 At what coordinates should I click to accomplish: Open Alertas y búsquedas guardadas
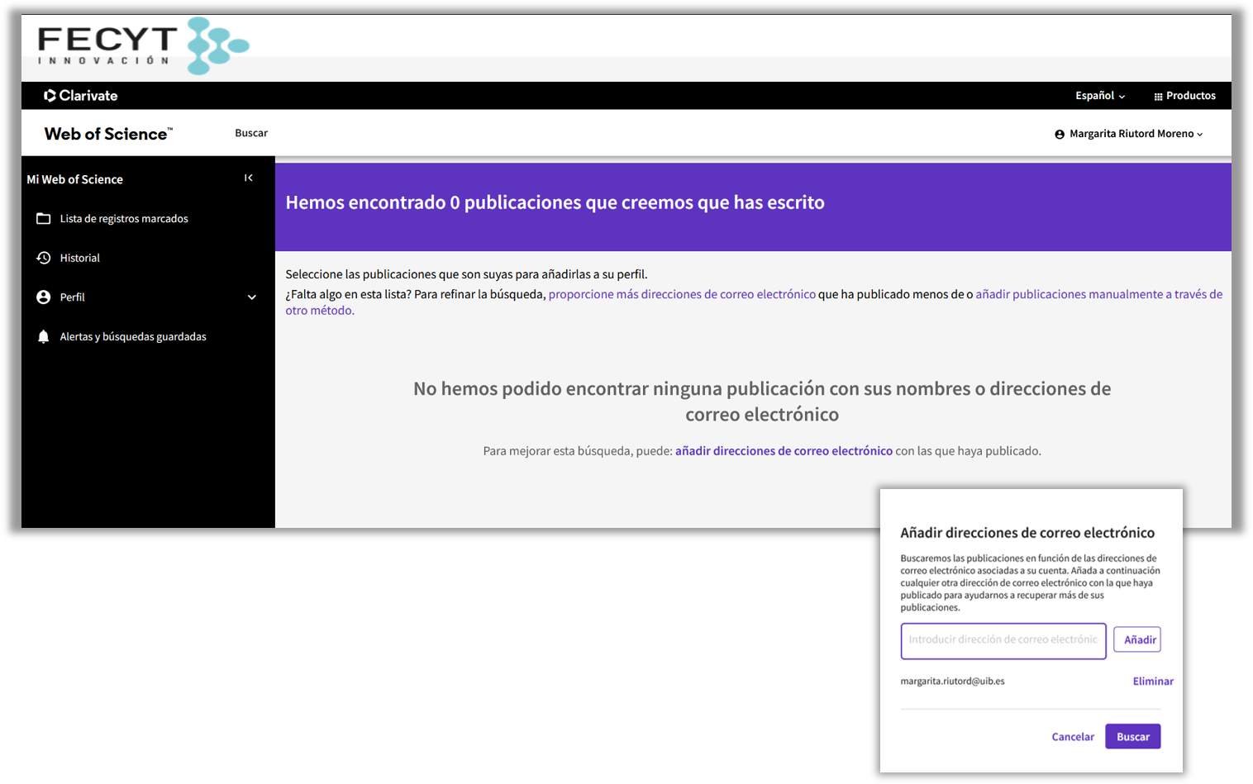[x=133, y=337]
